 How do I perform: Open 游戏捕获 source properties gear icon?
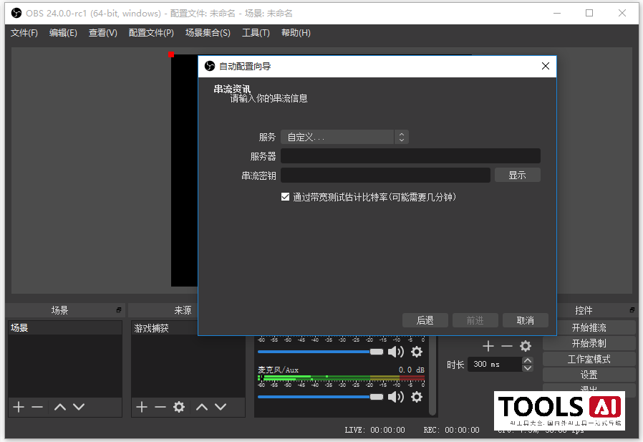(180, 407)
